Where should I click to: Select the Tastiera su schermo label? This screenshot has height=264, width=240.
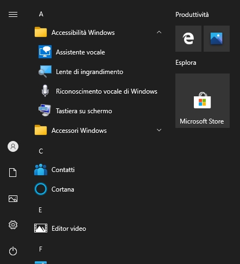coord(84,111)
